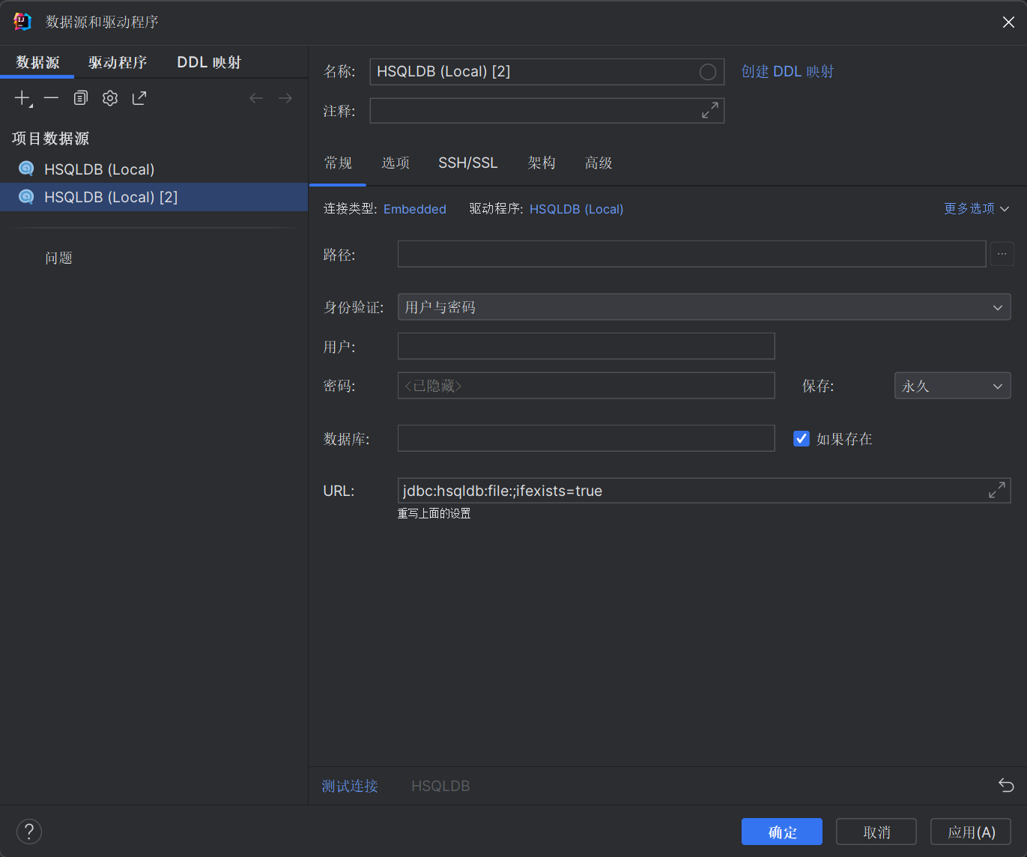Open the SSH/SSL tab
Screen dimensions: 1027x857
(468, 163)
